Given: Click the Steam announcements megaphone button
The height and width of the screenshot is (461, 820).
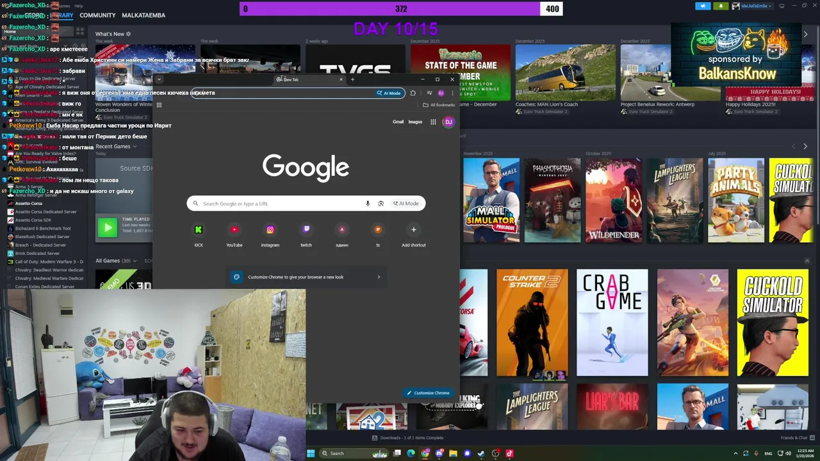Looking at the screenshot, I should point(703,6).
